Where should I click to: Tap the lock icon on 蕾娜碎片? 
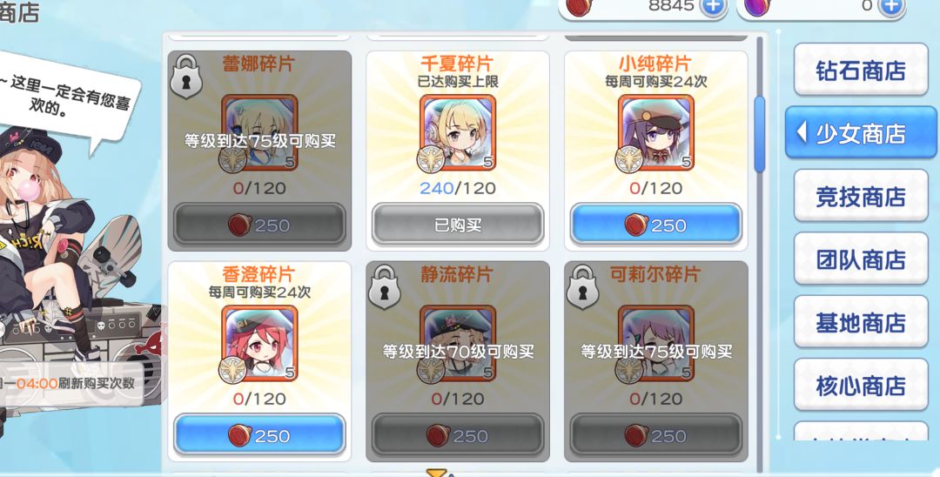185,77
